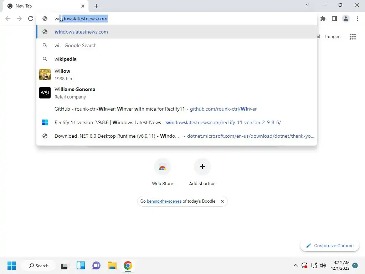Follow the behind-the-scenes link
The height and width of the screenshot is (274, 365).
coord(164,201)
